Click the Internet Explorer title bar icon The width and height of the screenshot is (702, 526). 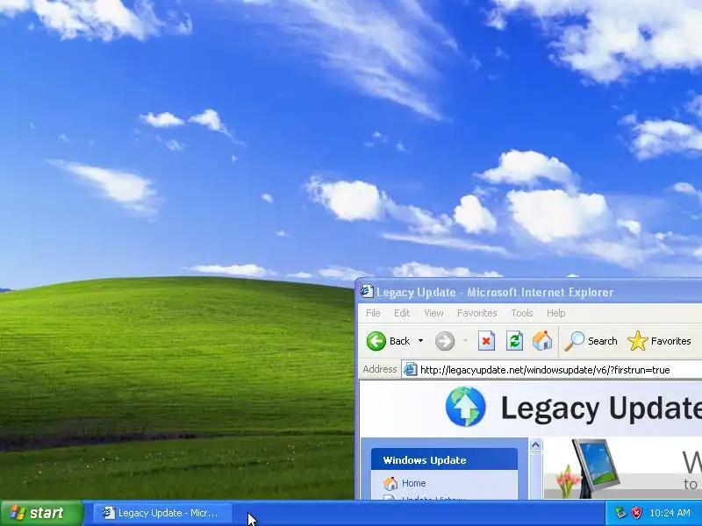367,292
